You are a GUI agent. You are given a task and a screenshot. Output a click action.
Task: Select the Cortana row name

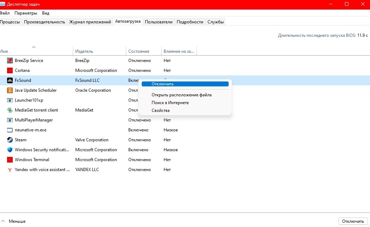tap(22, 70)
